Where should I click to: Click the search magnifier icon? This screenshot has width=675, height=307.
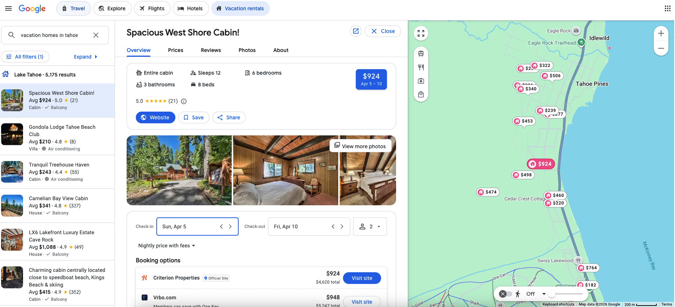click(12, 35)
